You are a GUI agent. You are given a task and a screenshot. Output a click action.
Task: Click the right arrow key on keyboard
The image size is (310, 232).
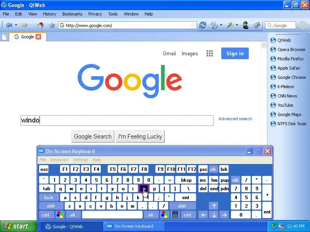pos(224,215)
